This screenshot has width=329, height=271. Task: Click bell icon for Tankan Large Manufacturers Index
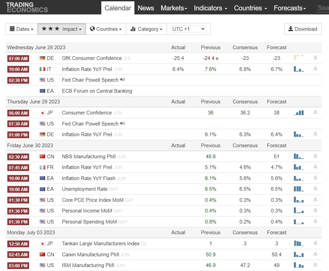coord(315,243)
